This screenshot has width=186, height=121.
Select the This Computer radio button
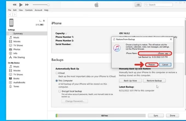click(x=57, y=81)
